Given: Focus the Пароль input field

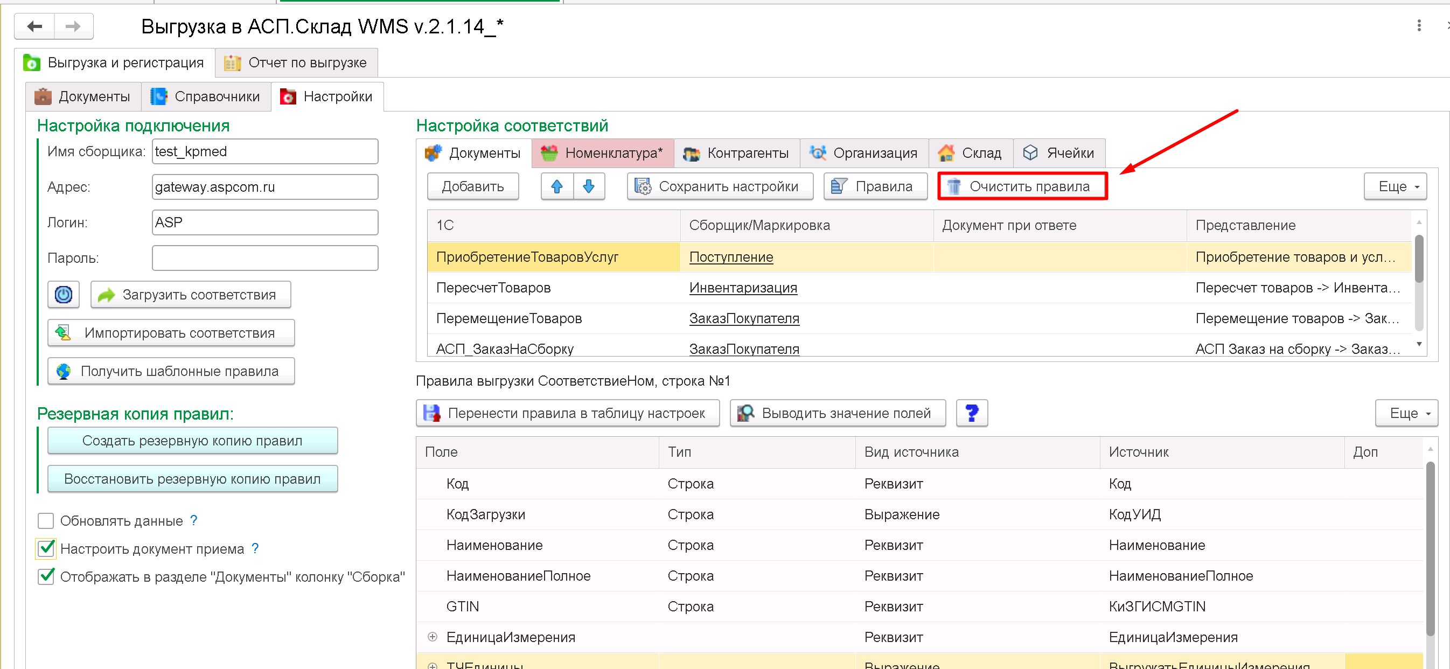Looking at the screenshot, I should tap(264, 258).
